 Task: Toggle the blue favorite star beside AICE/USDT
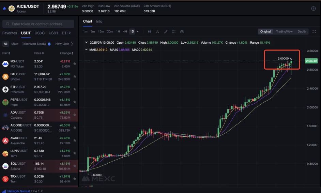click(4, 9)
